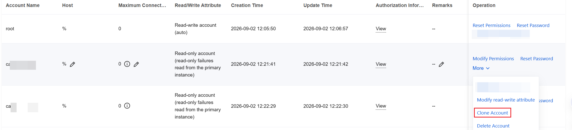This screenshot has height=130, width=572.
Task: Click Creation Time column header
Action: tap(247, 5)
